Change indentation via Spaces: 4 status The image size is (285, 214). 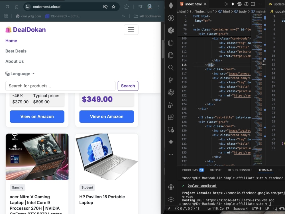pyautogui.click(x=241, y=209)
